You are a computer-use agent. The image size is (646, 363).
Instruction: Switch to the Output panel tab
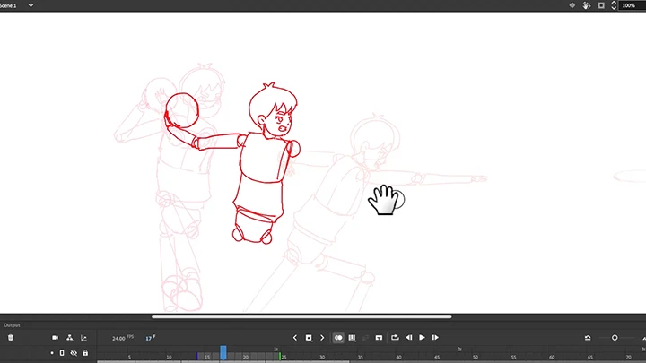click(11, 324)
